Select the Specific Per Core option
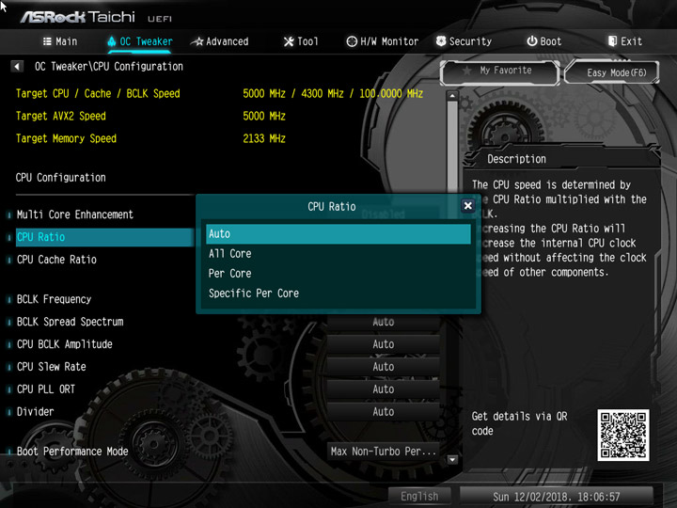Viewport: 677px width, 508px height. (x=338, y=294)
